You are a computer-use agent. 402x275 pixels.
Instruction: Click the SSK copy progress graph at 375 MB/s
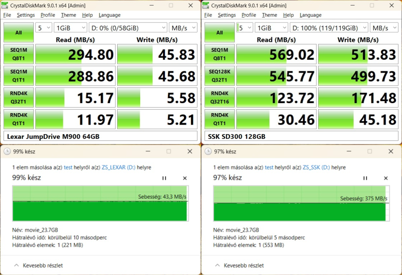pos(301,203)
